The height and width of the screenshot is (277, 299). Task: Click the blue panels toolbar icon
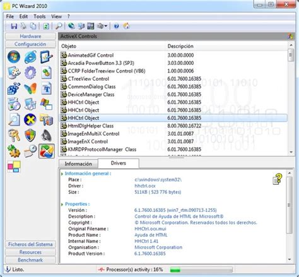pos(91,26)
